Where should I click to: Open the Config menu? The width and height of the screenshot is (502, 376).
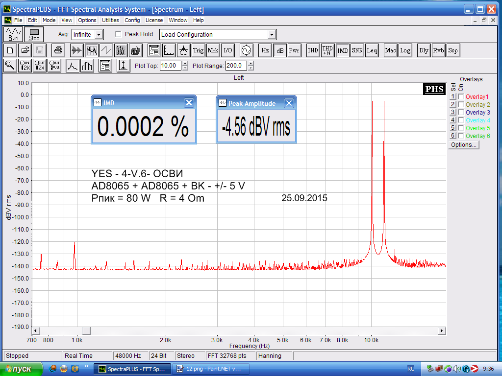click(132, 20)
